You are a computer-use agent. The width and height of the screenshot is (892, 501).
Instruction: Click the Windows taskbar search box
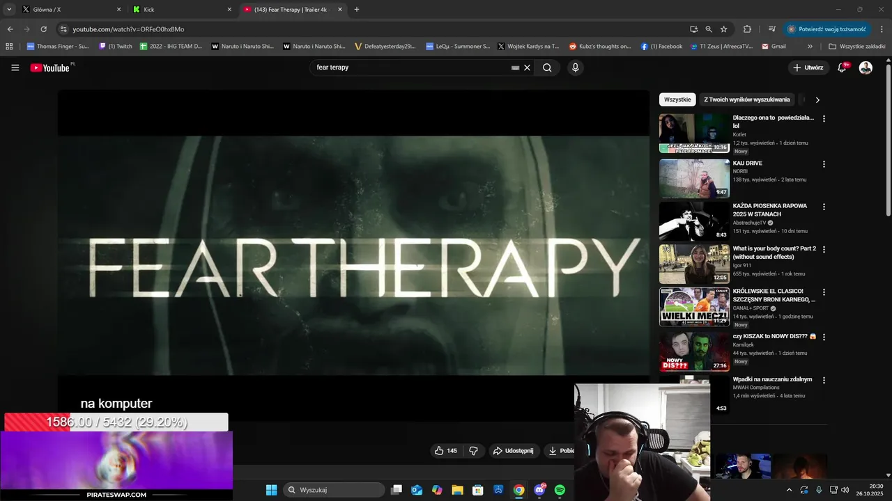click(334, 490)
